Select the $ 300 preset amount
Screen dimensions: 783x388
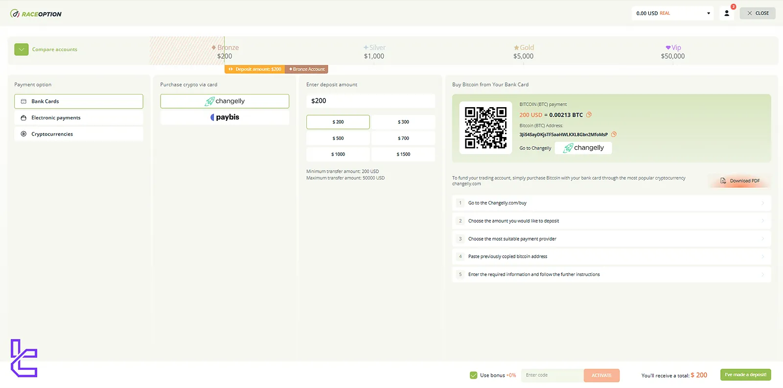pyautogui.click(x=403, y=122)
